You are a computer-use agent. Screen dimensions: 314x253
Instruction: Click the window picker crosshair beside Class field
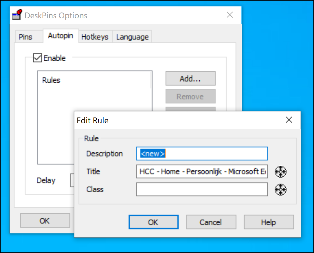[280, 190]
